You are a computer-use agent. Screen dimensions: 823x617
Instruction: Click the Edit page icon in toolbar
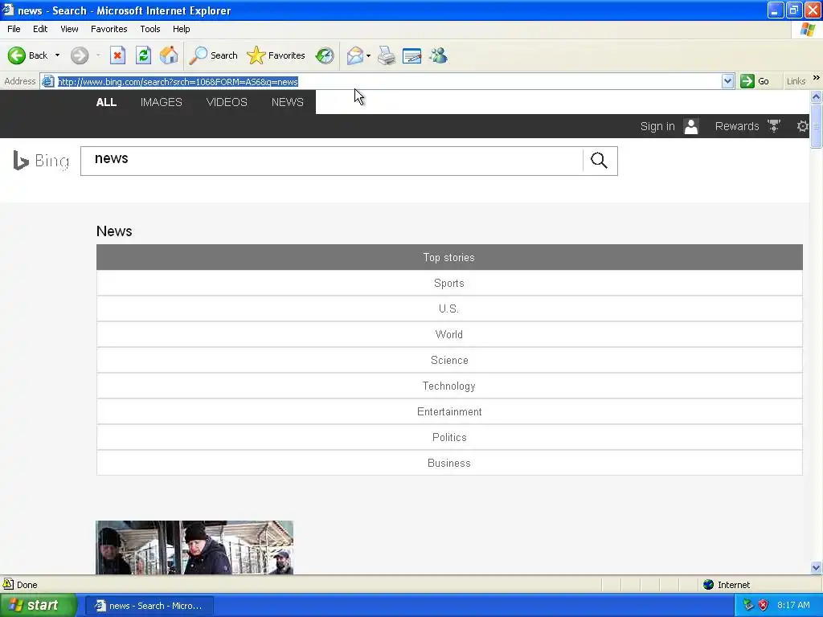point(412,55)
